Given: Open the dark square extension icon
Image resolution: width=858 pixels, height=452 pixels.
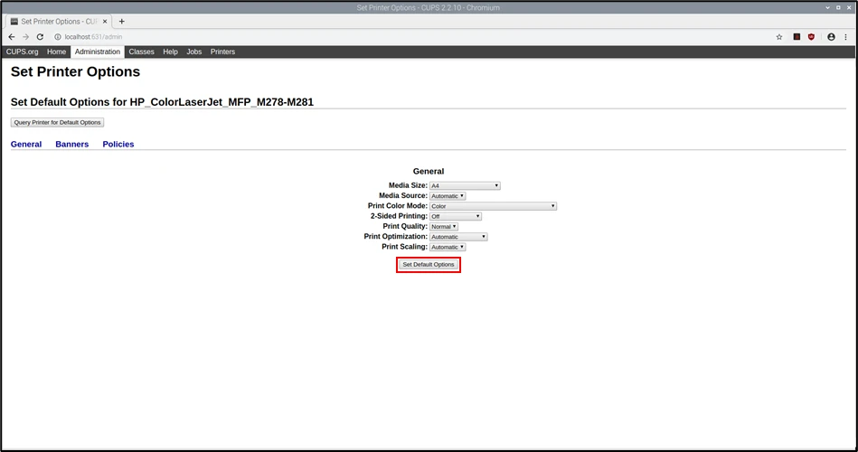Looking at the screenshot, I should [x=797, y=37].
